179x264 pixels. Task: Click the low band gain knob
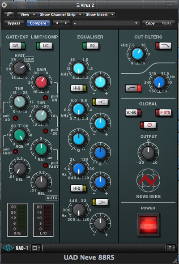(x=100, y=224)
